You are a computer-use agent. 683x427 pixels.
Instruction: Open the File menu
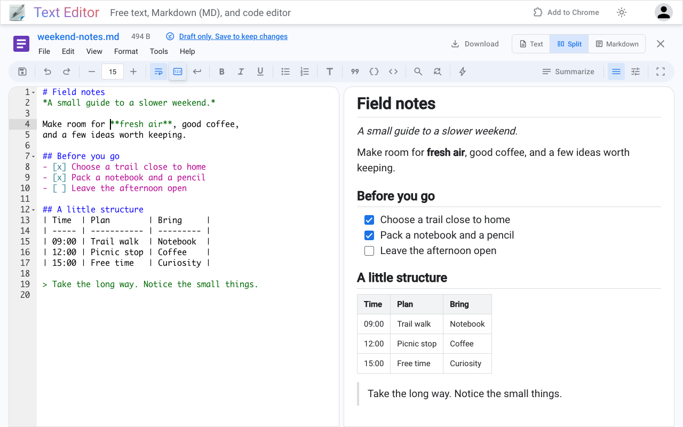coord(44,51)
